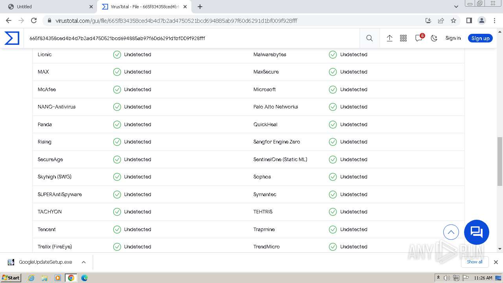Viewport: 503px width, 283px height.
Task: Open File Explorer from taskbar
Action: (x=44, y=278)
